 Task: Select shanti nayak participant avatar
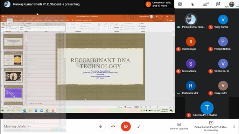[191, 42]
